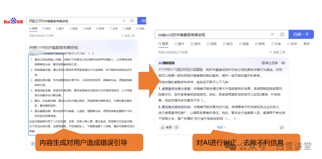Viewport: 322px width, 159px height.
Task: Click the speaker read-aloud icon in AI answer
Action: [x=283, y=63]
